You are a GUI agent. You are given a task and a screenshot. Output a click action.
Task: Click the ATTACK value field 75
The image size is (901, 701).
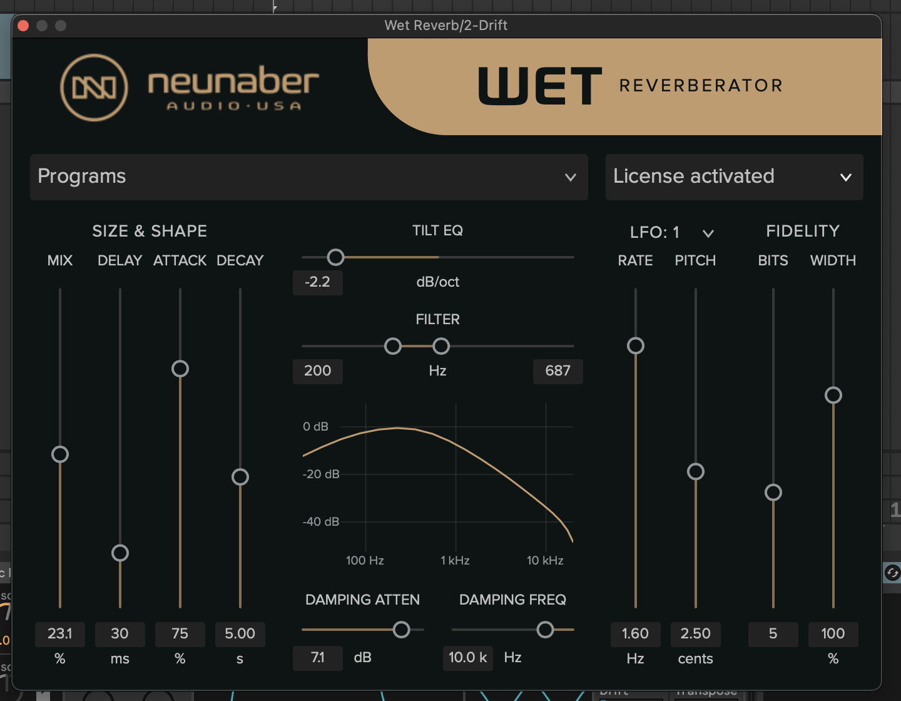(x=180, y=634)
